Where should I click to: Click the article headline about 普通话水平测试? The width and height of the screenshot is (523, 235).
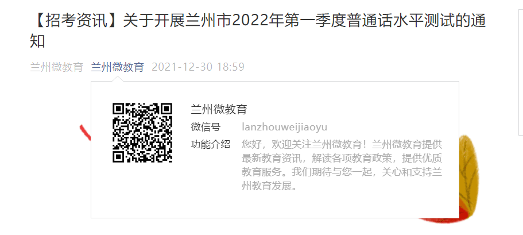coord(258,31)
